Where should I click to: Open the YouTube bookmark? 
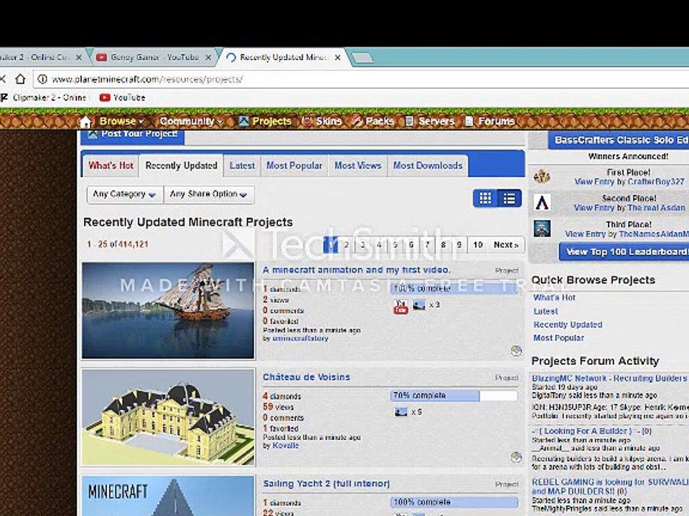pyautogui.click(x=122, y=97)
